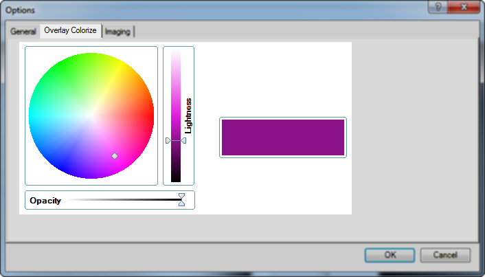485x277 pixels.
Task: Click the OK button
Action: pos(390,255)
